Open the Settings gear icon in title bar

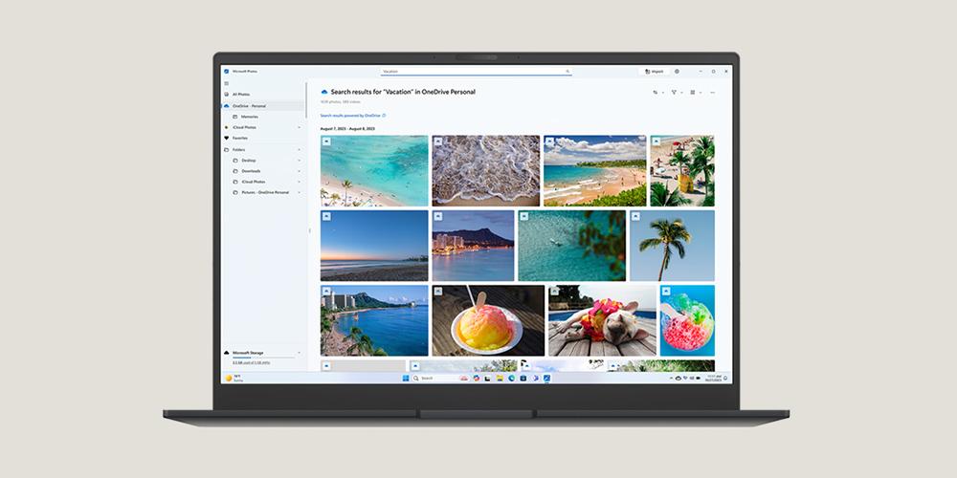677,71
